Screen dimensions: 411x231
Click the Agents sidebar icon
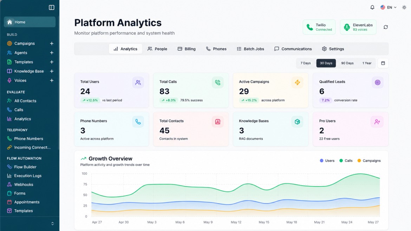point(9,53)
